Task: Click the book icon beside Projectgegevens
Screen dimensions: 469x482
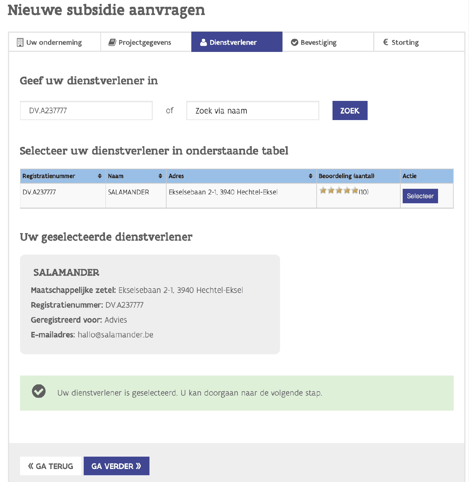Action: (112, 42)
